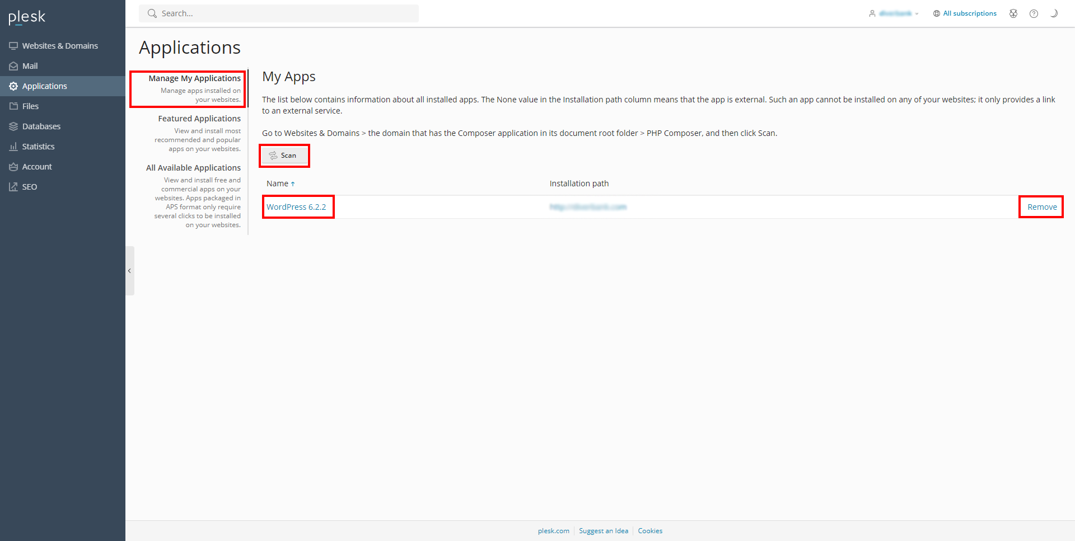Open the WordPress 6.2.2 app link
This screenshot has height=541, width=1075.
[296, 207]
